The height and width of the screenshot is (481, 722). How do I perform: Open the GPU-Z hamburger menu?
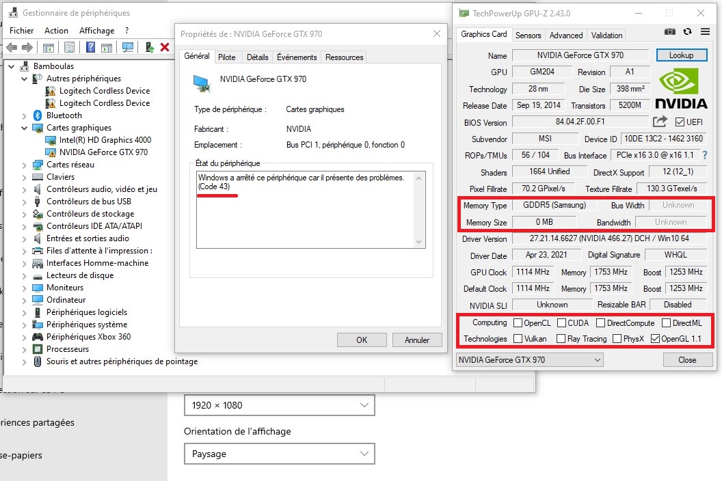coord(705,31)
